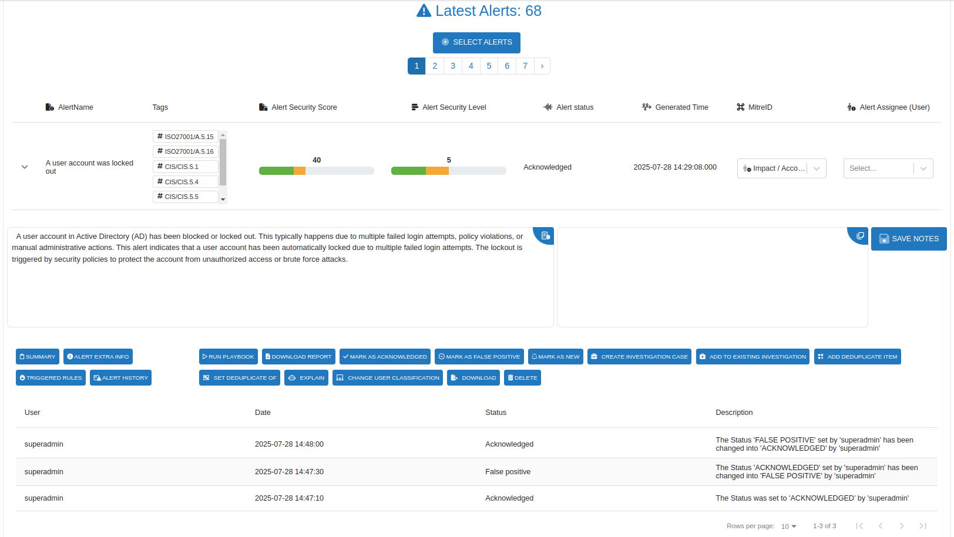Mark alert as false positive
The height and width of the screenshot is (537, 954).
pyautogui.click(x=479, y=357)
